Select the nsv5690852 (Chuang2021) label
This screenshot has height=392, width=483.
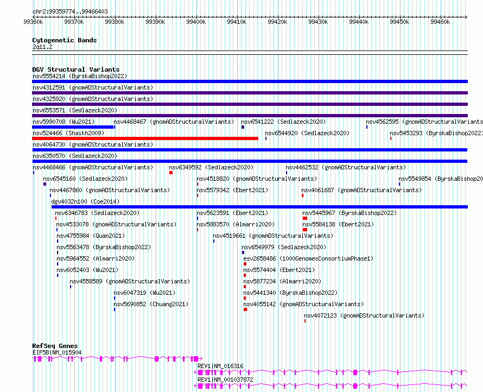151,304
